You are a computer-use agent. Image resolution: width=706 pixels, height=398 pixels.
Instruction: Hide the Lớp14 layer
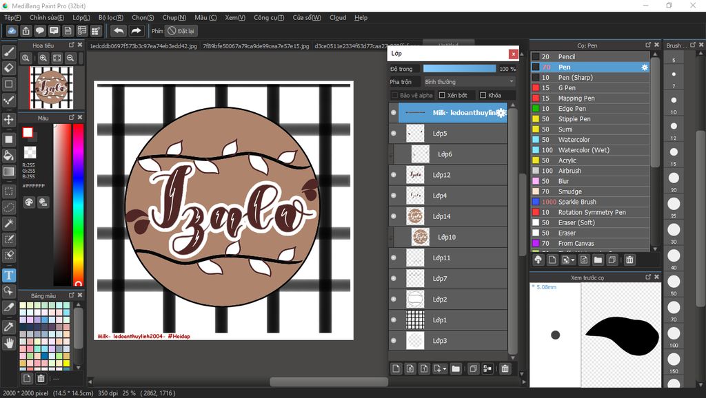[x=394, y=216]
